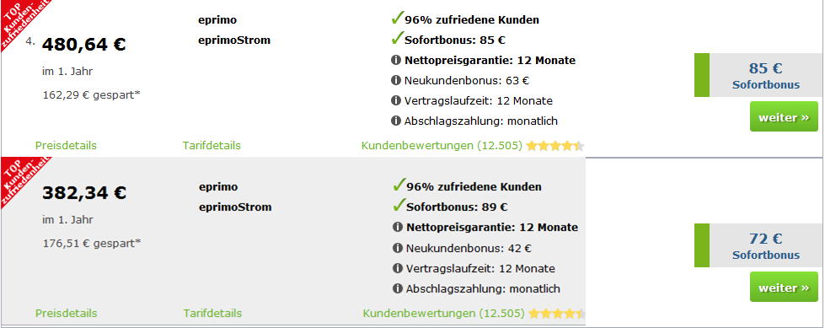This screenshot has height=328, width=825.
Task: Click weiter button for 85 € Sofortbonus offer
Action: tap(784, 117)
